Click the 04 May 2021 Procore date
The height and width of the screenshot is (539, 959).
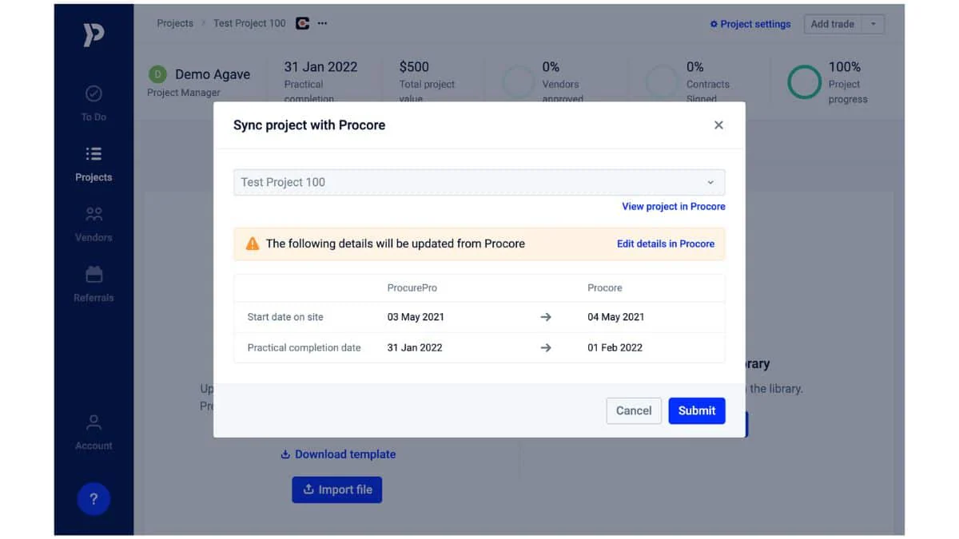click(615, 317)
